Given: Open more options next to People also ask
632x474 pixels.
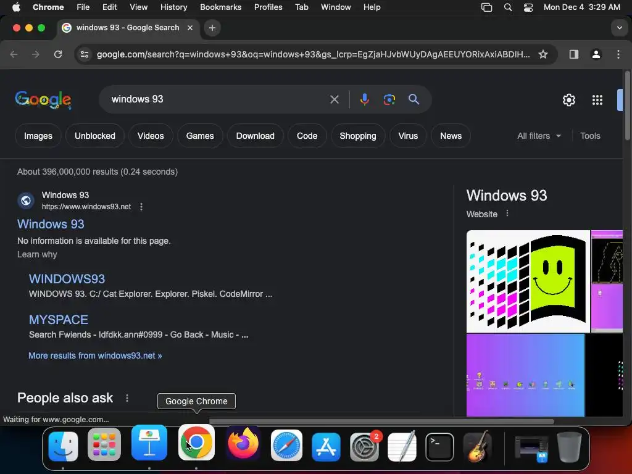Looking at the screenshot, I should pyautogui.click(x=127, y=398).
